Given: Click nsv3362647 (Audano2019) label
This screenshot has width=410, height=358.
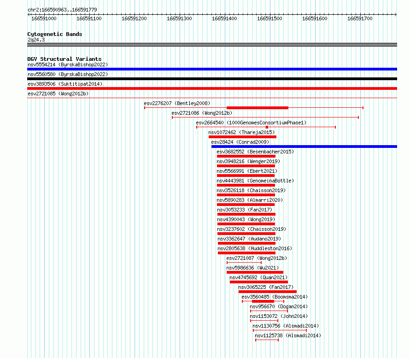Looking at the screenshot, I should [x=249, y=239].
